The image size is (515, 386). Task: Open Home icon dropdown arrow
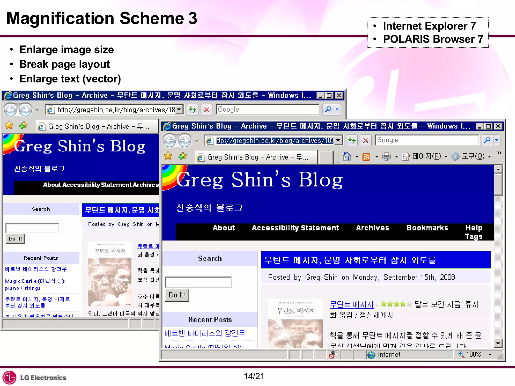[357, 157]
